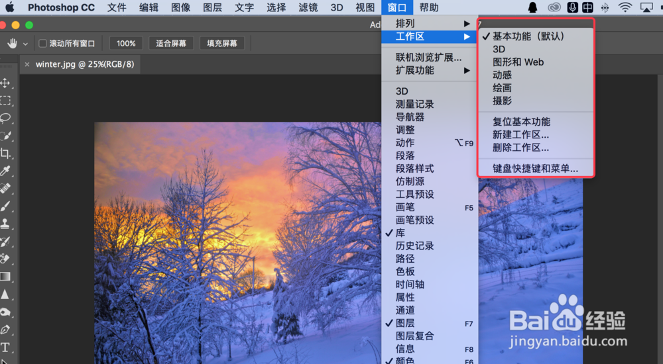Open the Hand tool preset dropdown arrow
The width and height of the screenshot is (663, 364).
[25, 44]
